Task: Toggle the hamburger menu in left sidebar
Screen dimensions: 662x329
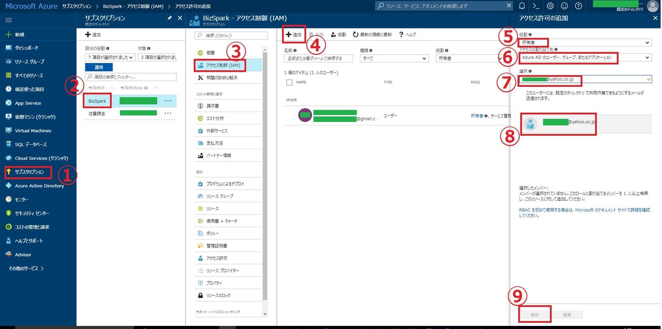Action: point(8,20)
